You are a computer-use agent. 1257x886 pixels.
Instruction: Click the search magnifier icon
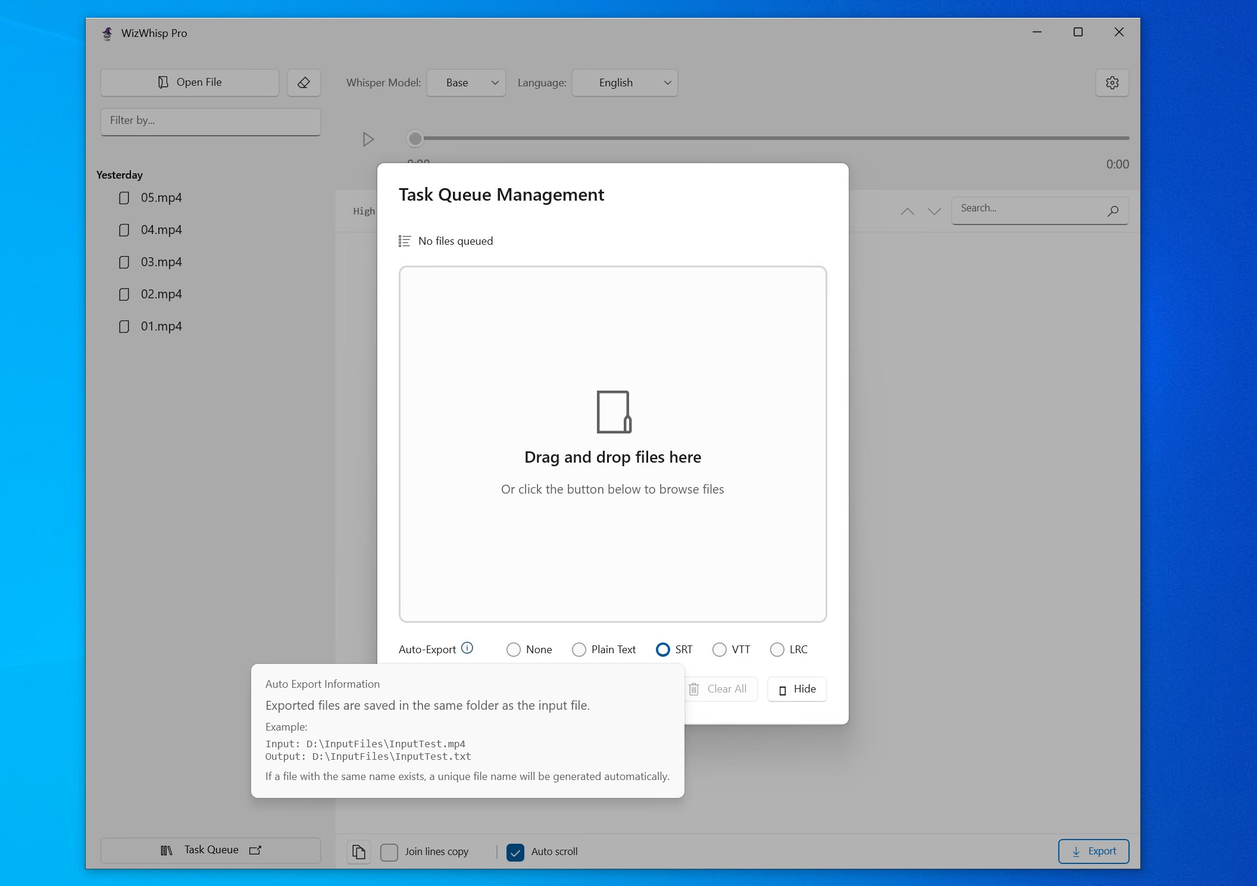tap(1113, 210)
